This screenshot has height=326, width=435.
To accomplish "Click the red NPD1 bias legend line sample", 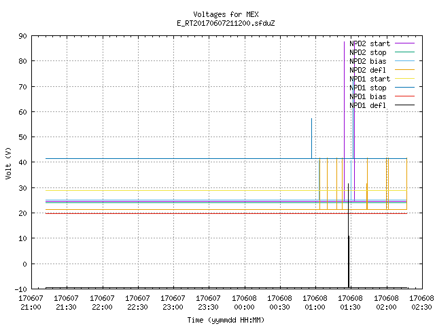I will 404,96.
